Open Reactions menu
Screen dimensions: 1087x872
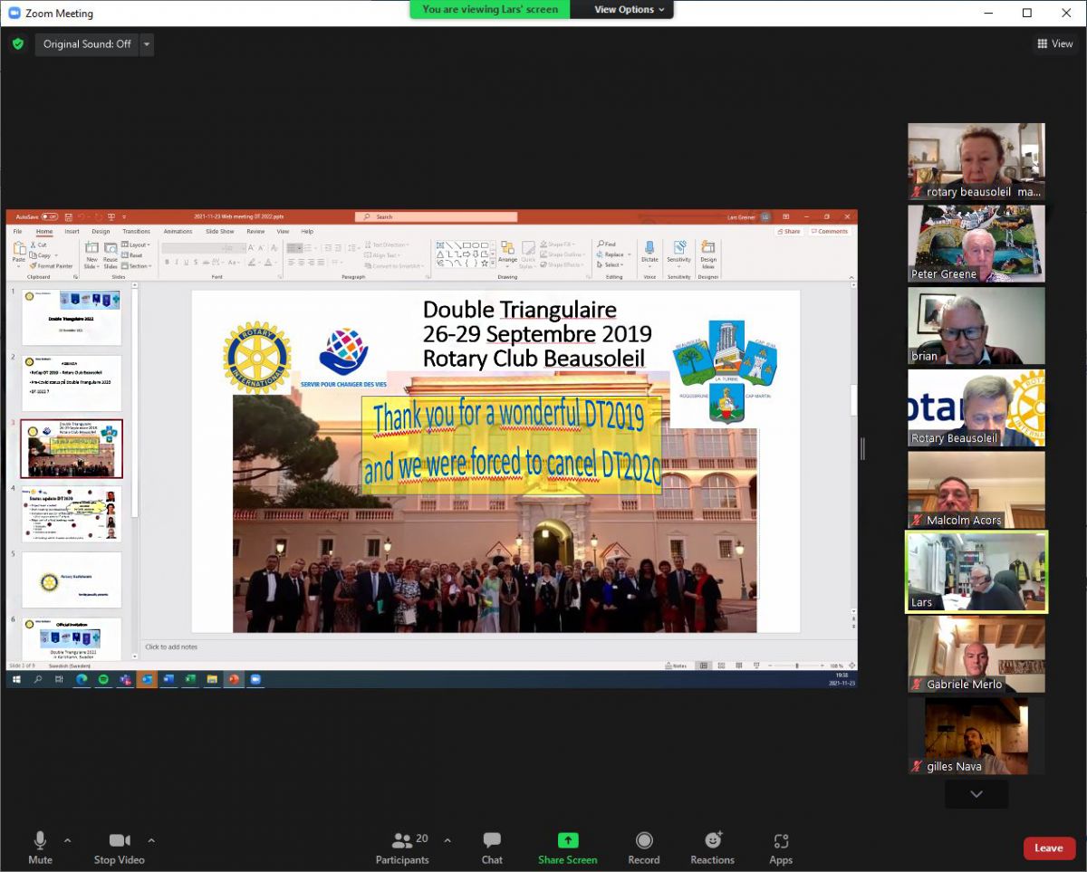[713, 848]
